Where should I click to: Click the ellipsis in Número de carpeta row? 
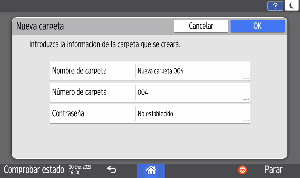246,100
